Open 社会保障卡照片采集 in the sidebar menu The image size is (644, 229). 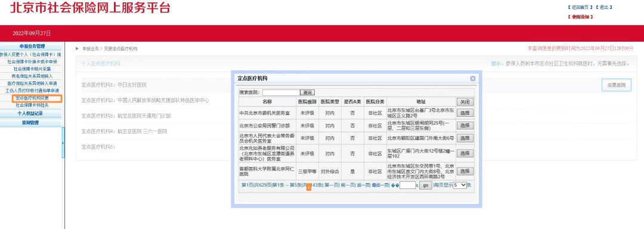pos(32,69)
